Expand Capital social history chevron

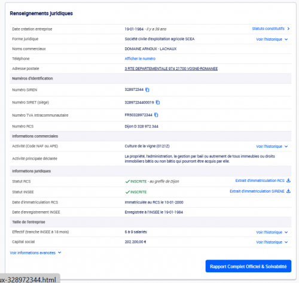(x=286, y=242)
